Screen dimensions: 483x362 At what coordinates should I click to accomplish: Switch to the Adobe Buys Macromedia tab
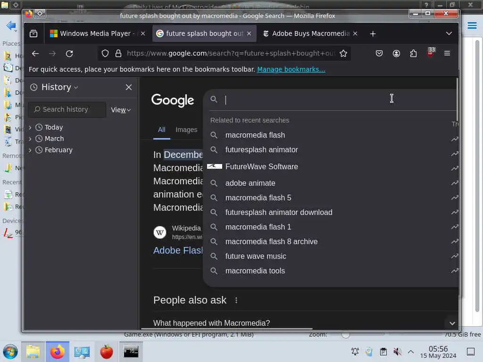[x=310, y=33]
